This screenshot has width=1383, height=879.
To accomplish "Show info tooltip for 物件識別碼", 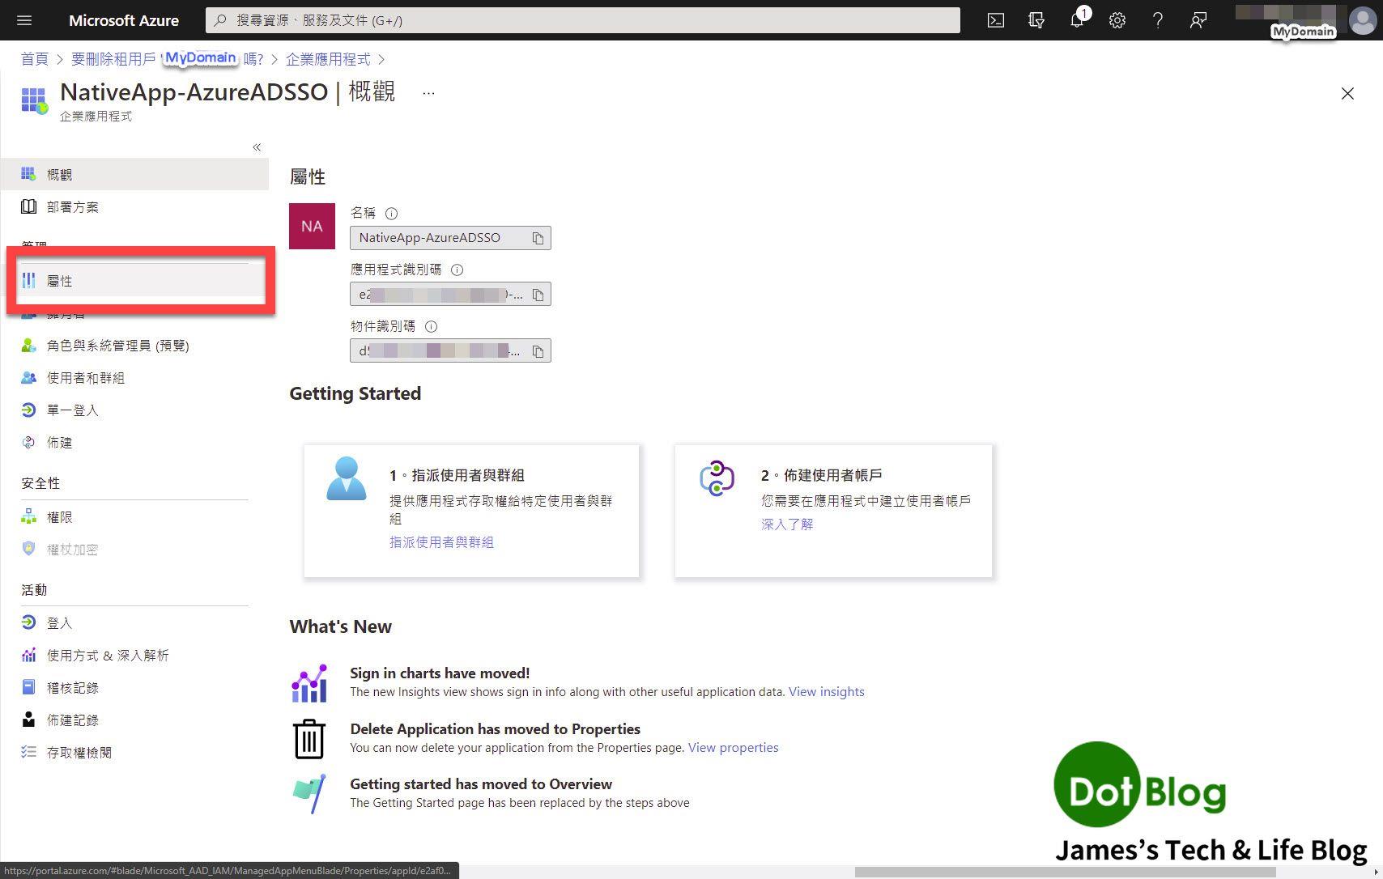I will tap(431, 327).
